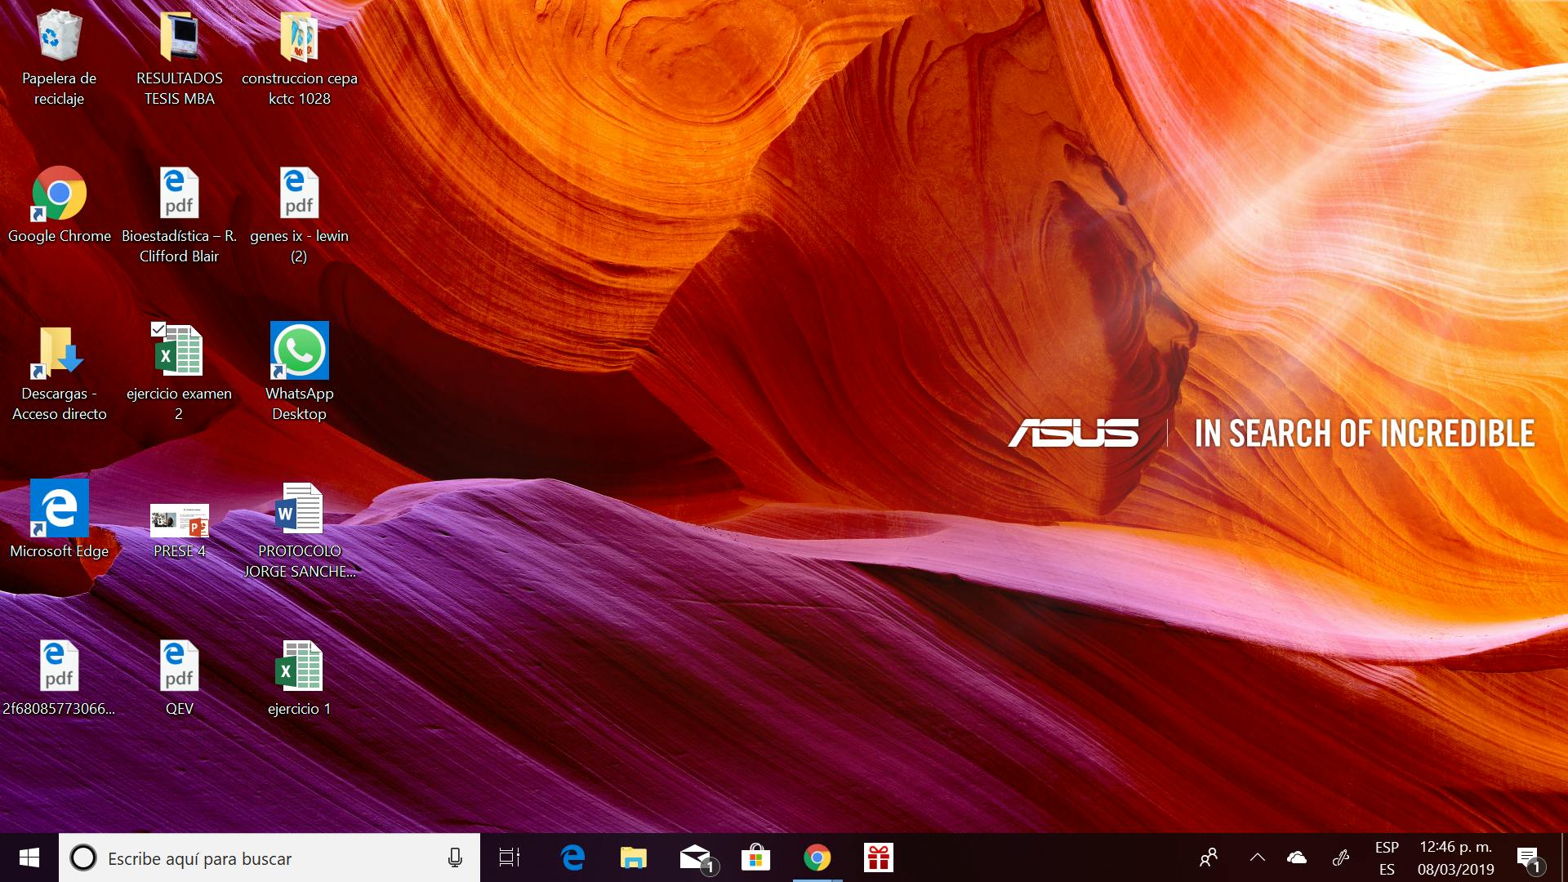Select the Microsoft Edge desktop shortcut
1568x882 pixels.
tap(59, 519)
